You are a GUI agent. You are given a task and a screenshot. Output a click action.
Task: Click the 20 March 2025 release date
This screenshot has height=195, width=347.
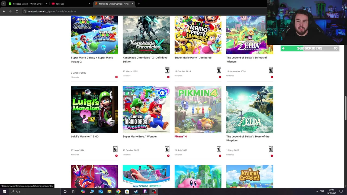(x=130, y=71)
